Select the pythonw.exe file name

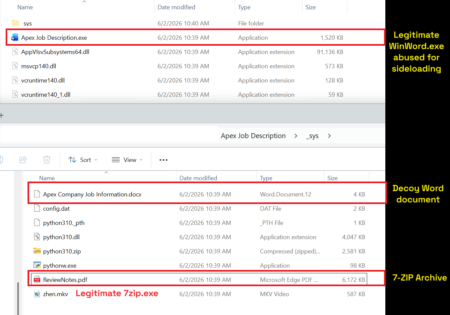[60, 265]
